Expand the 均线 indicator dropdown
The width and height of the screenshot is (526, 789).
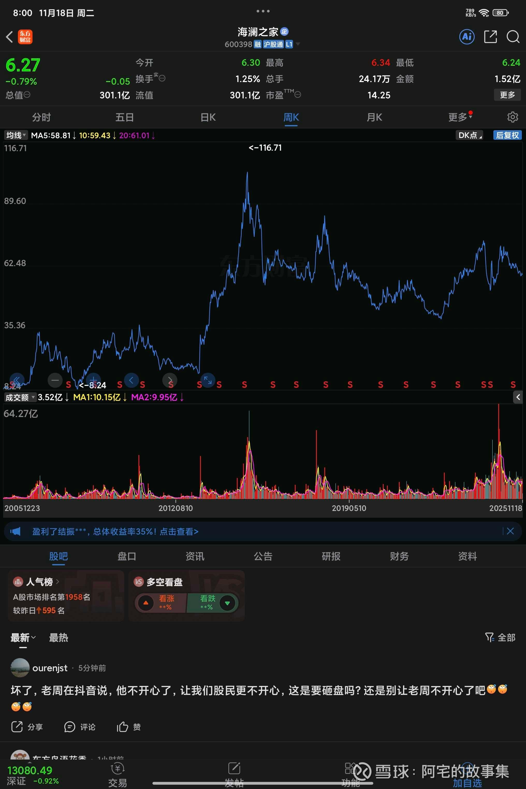[x=16, y=135]
